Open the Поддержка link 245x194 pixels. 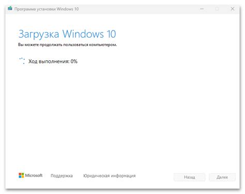(x=62, y=176)
